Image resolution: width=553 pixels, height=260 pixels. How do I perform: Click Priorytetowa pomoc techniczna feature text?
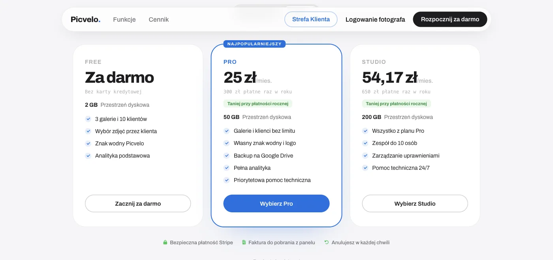click(x=272, y=180)
